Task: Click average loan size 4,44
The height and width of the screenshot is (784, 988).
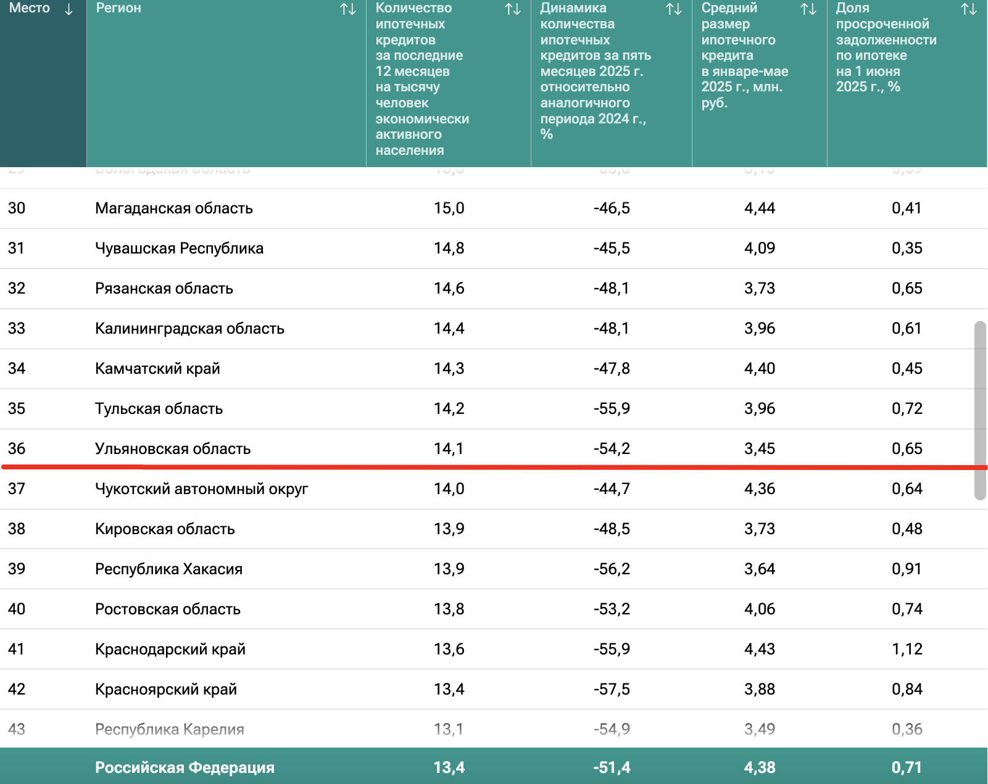Action: point(760,208)
